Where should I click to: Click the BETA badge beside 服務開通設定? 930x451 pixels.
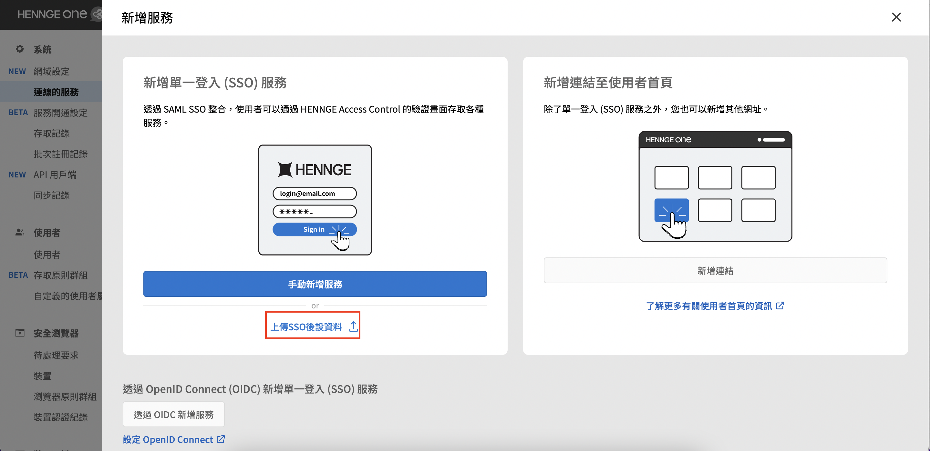coord(18,113)
